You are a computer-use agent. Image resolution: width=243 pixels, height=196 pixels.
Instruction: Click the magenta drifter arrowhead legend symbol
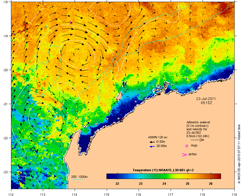185,155
